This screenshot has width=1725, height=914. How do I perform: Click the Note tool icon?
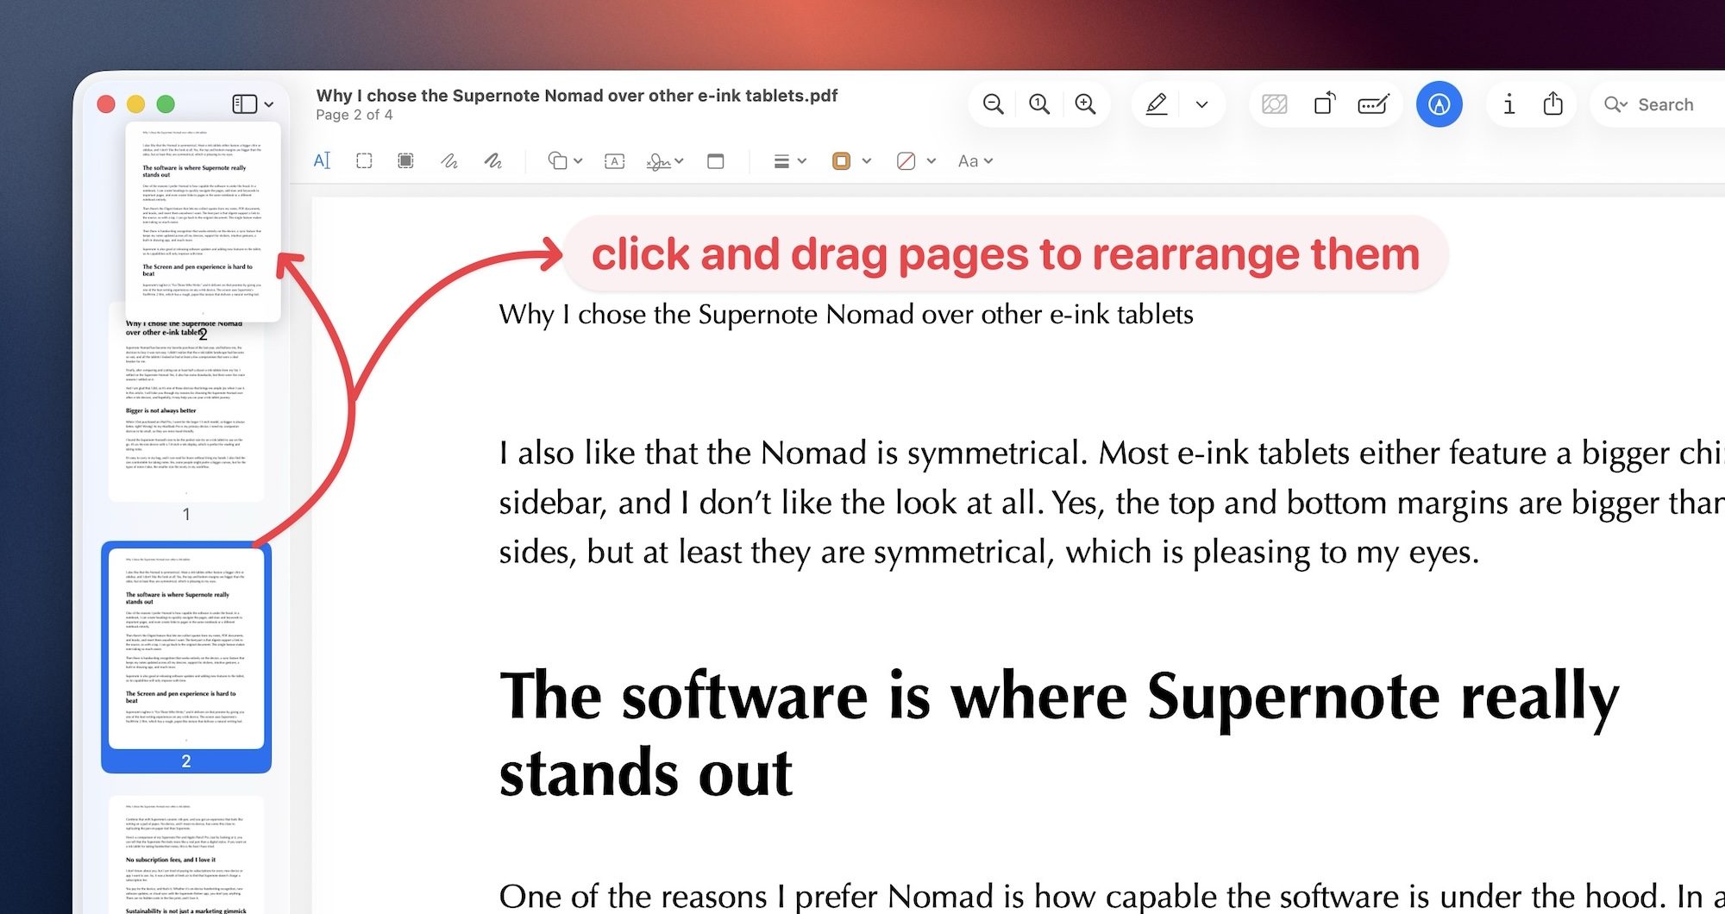[x=715, y=161]
